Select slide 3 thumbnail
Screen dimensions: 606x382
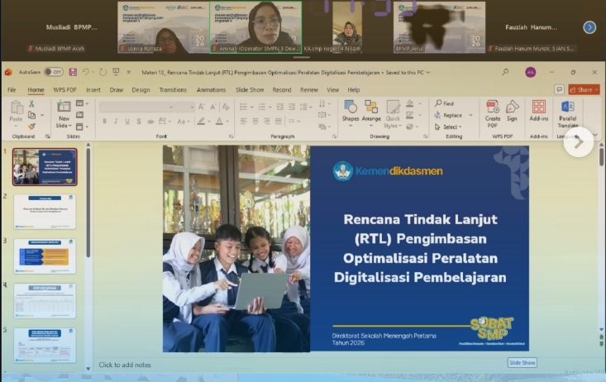(45, 256)
